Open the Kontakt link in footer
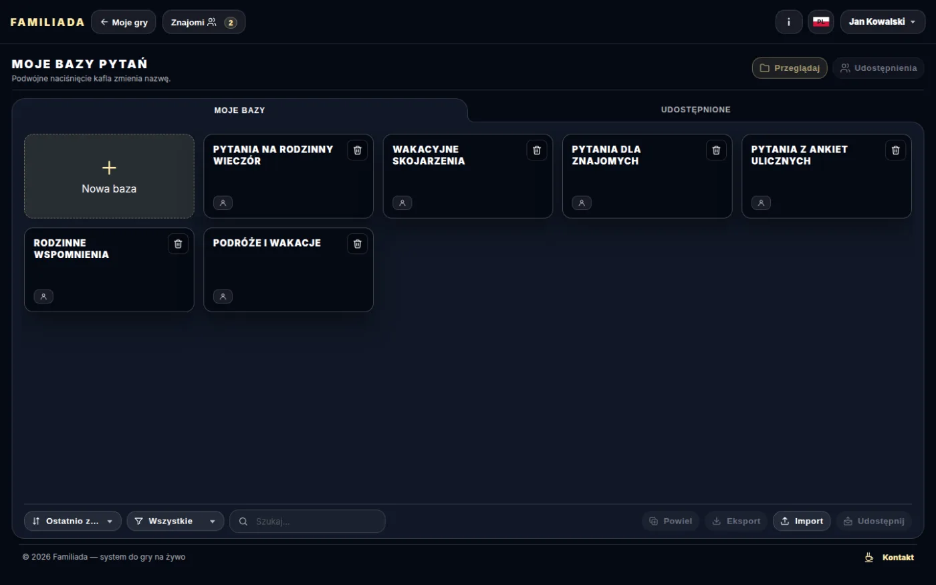 pos(898,558)
